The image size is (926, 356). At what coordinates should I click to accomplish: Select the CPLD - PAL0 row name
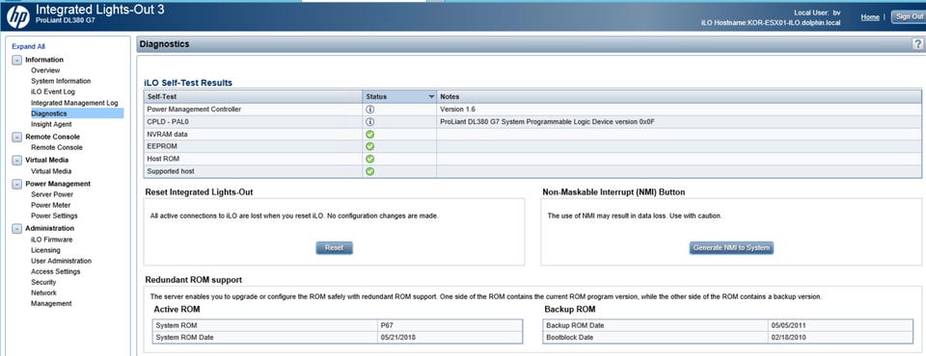click(167, 122)
